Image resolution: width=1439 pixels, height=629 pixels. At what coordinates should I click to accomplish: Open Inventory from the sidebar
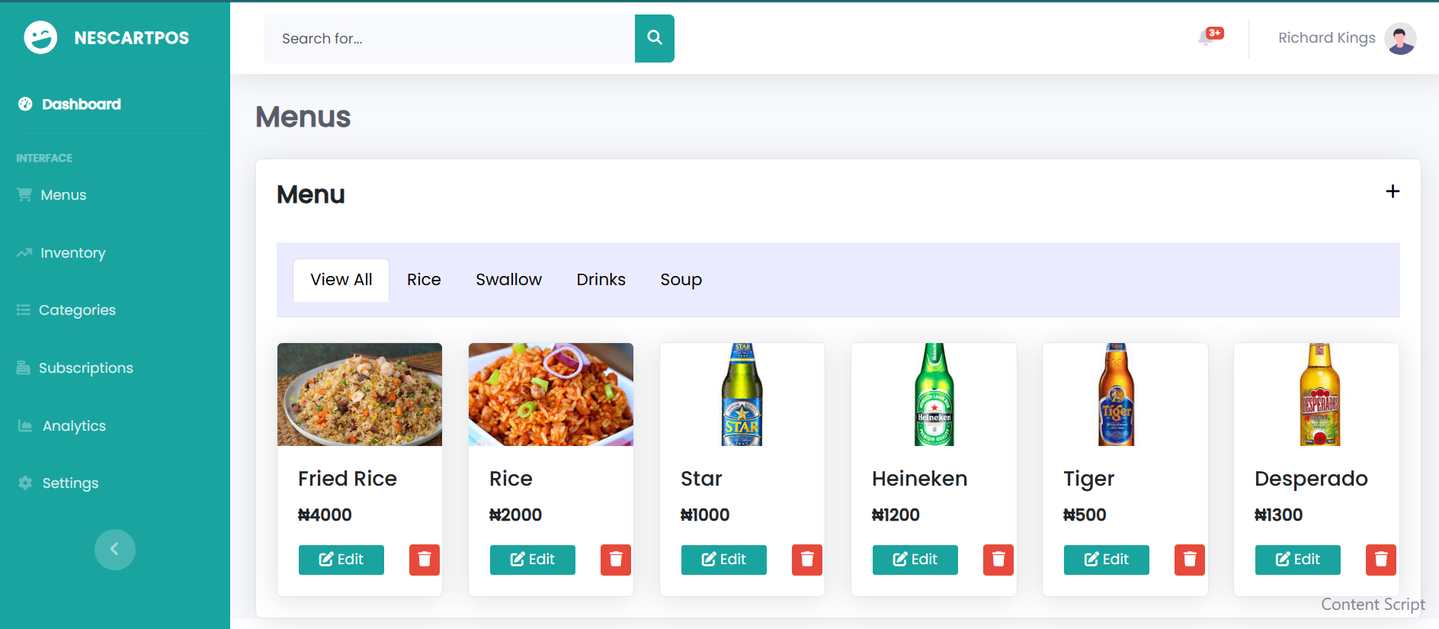click(x=72, y=253)
